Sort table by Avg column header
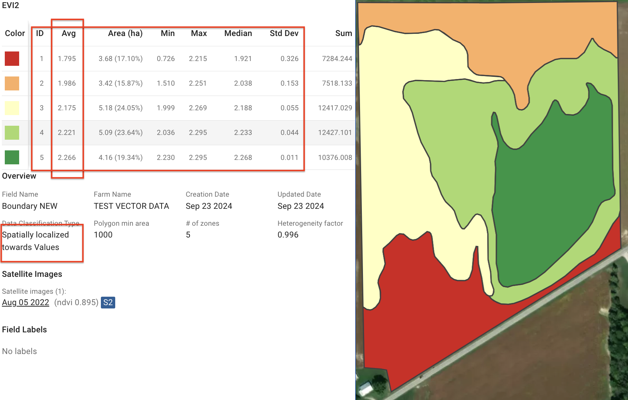The height and width of the screenshot is (400, 628). coord(68,33)
